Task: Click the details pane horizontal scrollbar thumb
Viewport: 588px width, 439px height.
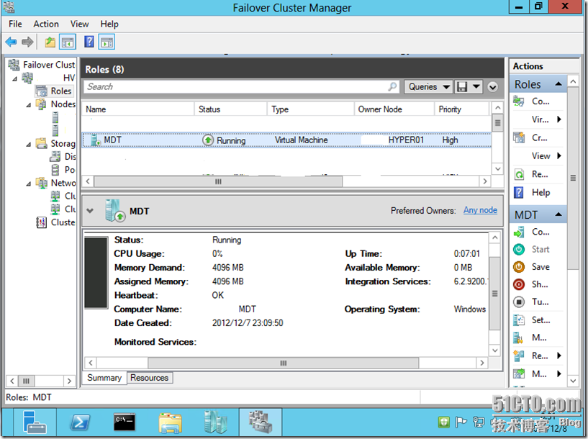Action: (x=283, y=363)
